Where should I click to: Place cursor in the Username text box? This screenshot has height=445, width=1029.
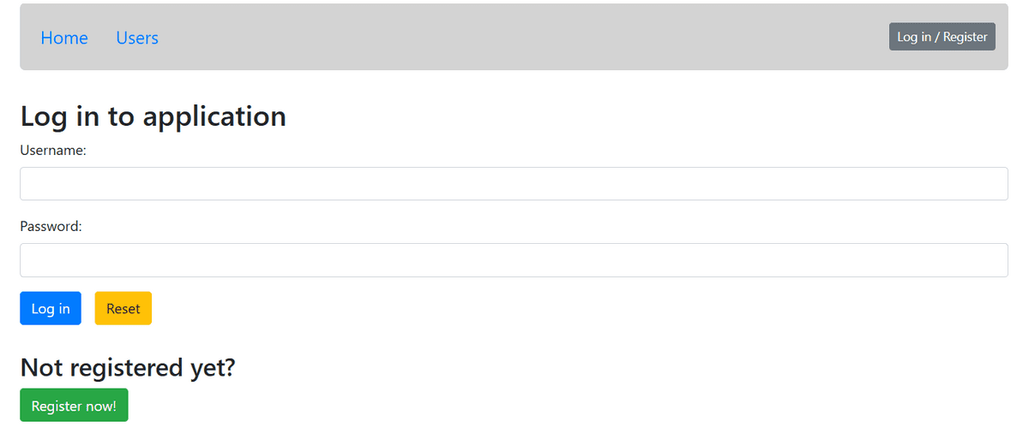coord(514,184)
